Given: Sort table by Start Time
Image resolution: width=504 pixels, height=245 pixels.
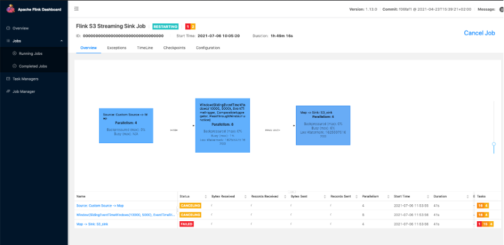Looking at the screenshot, I should tap(427, 196).
